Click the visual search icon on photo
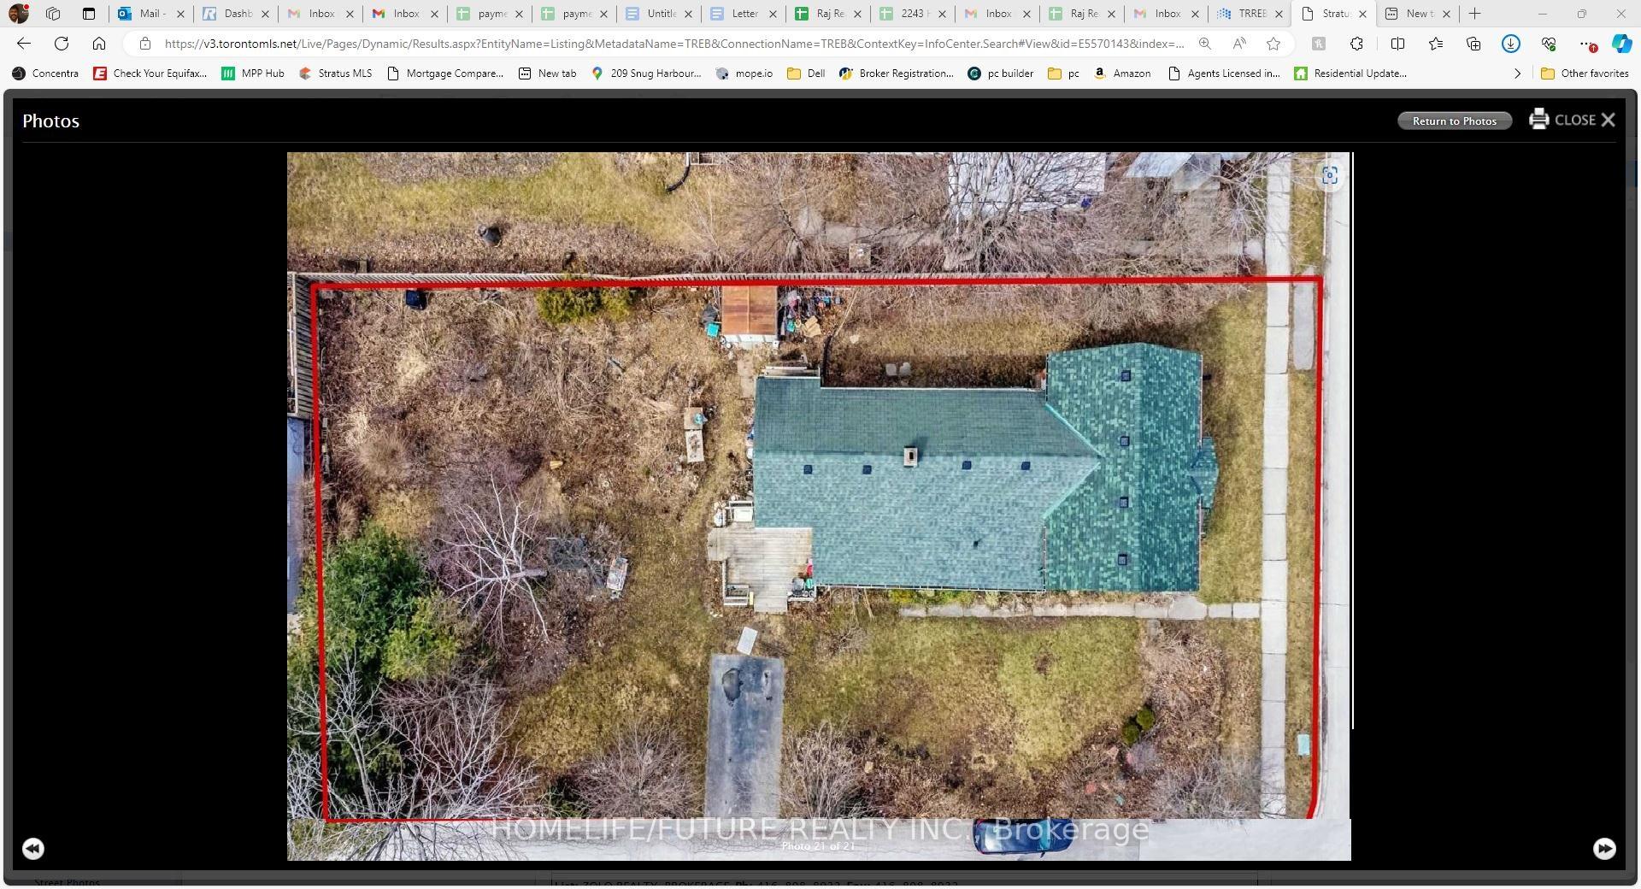Screen dimensions: 1641x889 (1329, 175)
